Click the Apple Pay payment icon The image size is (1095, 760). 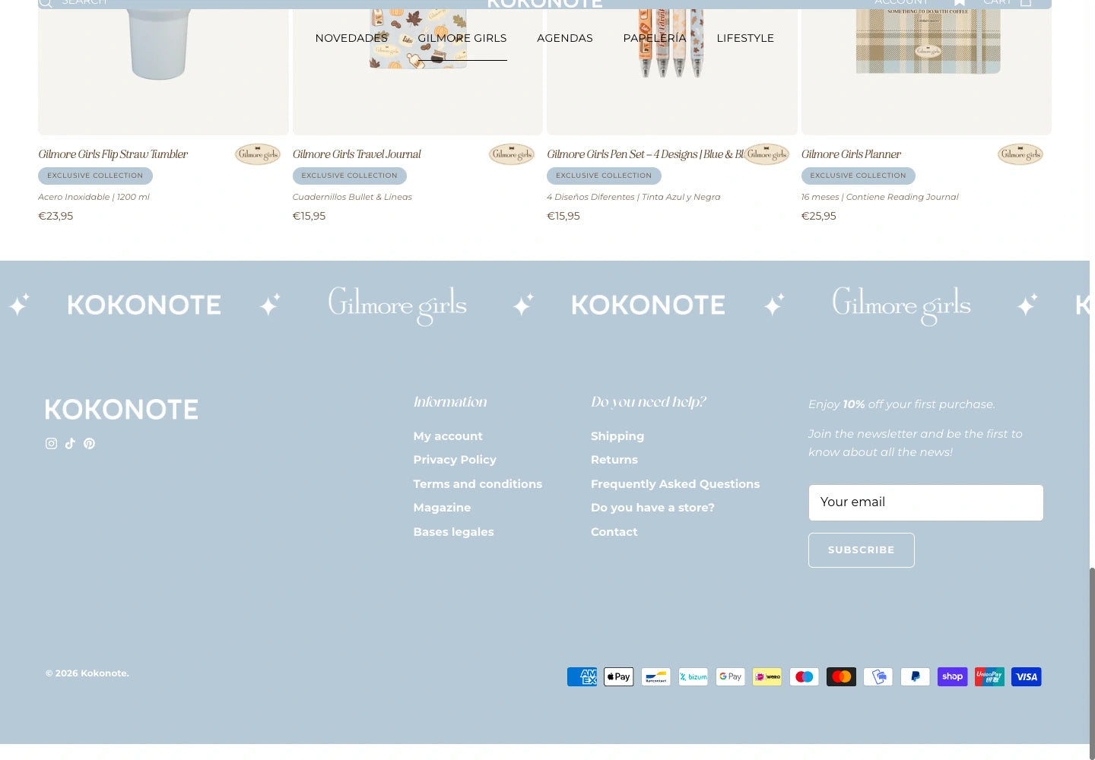click(619, 677)
